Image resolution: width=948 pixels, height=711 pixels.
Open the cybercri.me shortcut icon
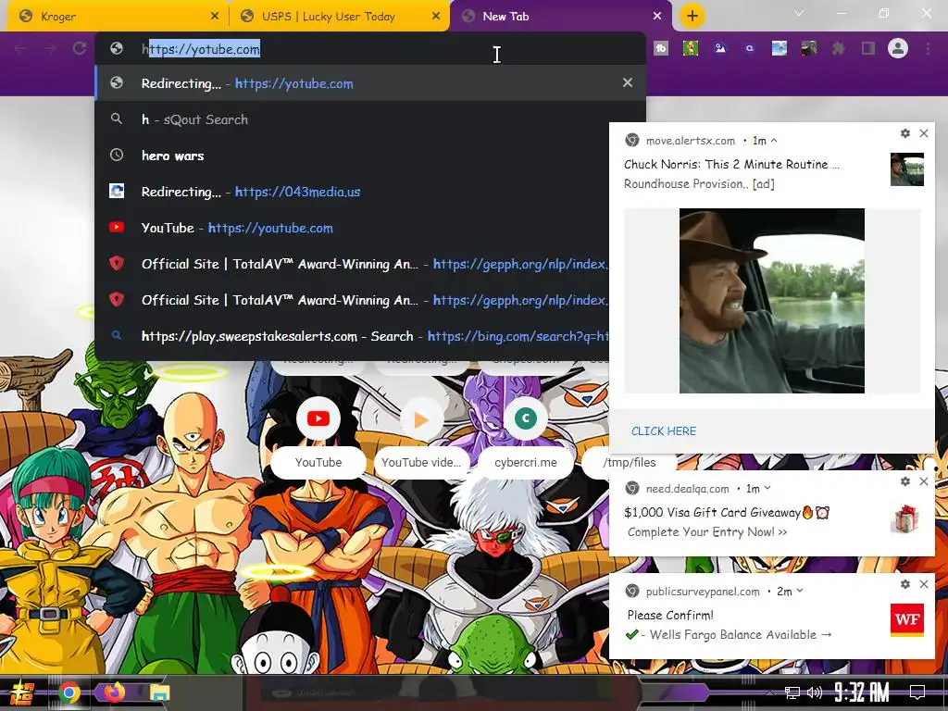526,418
